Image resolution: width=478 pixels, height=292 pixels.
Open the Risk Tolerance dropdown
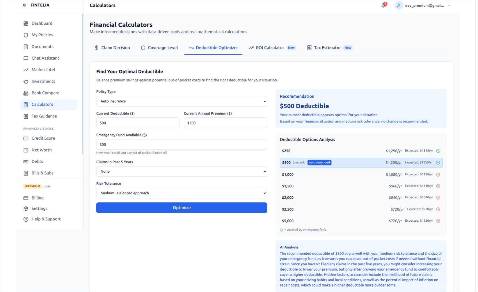click(x=182, y=193)
